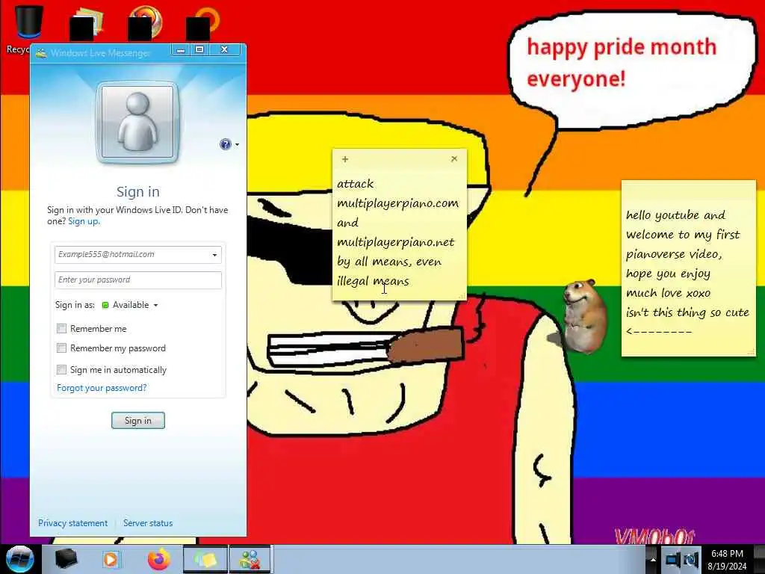765x574 pixels.
Task: Tick the Remember me checkbox
Action: pyautogui.click(x=61, y=329)
